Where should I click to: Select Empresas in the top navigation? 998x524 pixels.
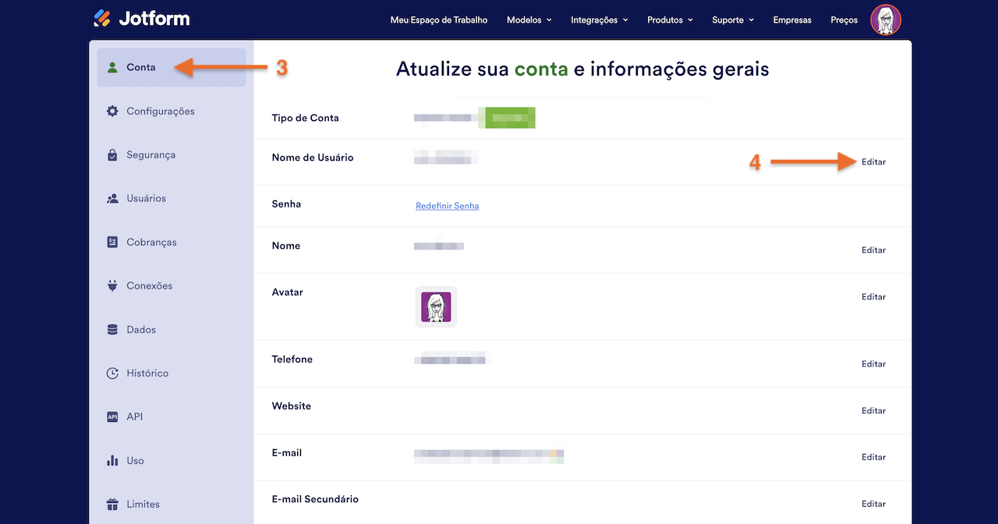coord(792,19)
